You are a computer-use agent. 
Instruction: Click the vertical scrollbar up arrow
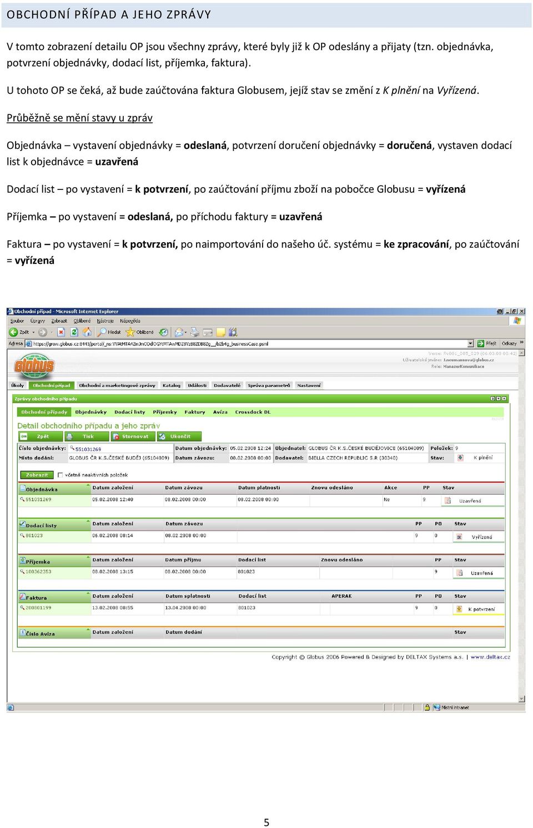(x=522, y=353)
